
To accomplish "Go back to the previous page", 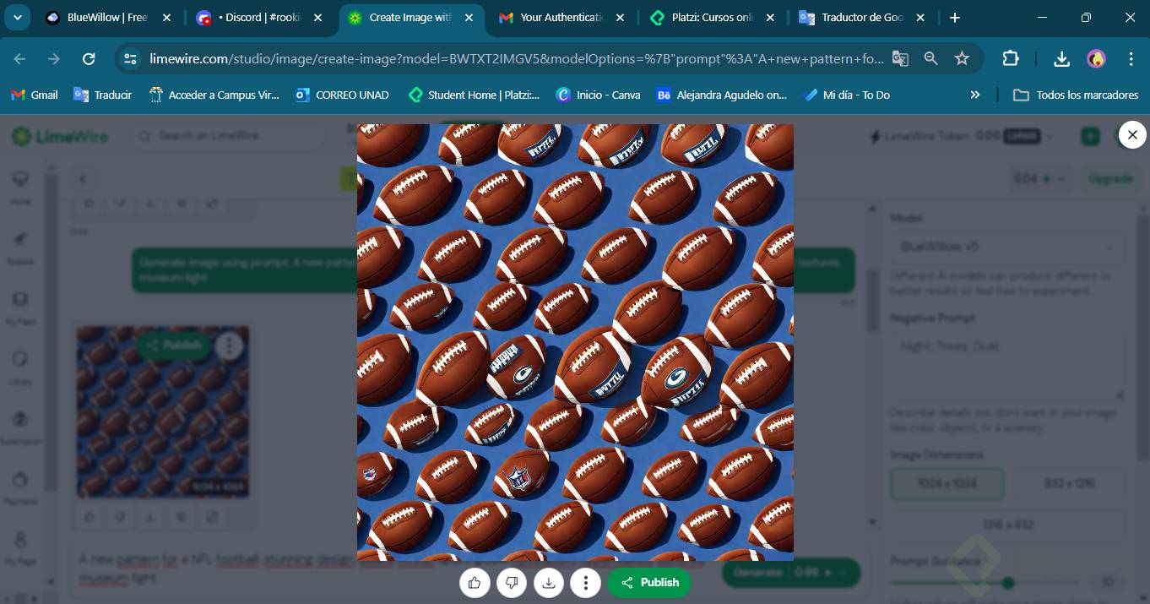I will [19, 58].
